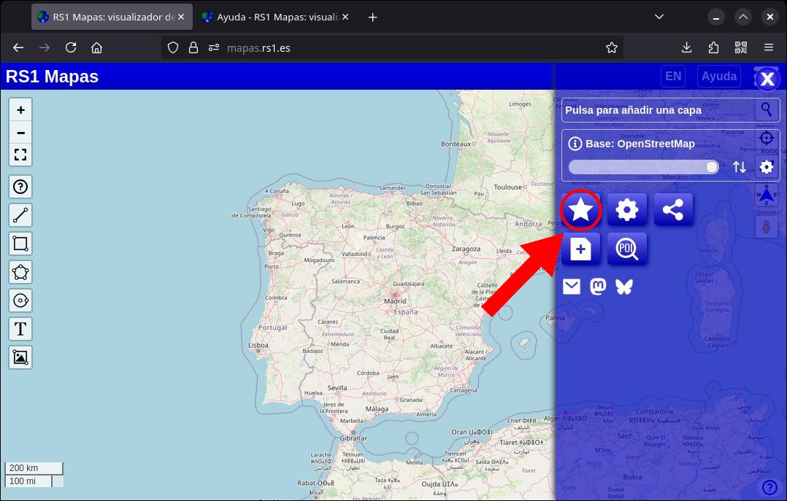
Task: Close the RS1 Mapas visualizador tab
Action: point(181,17)
